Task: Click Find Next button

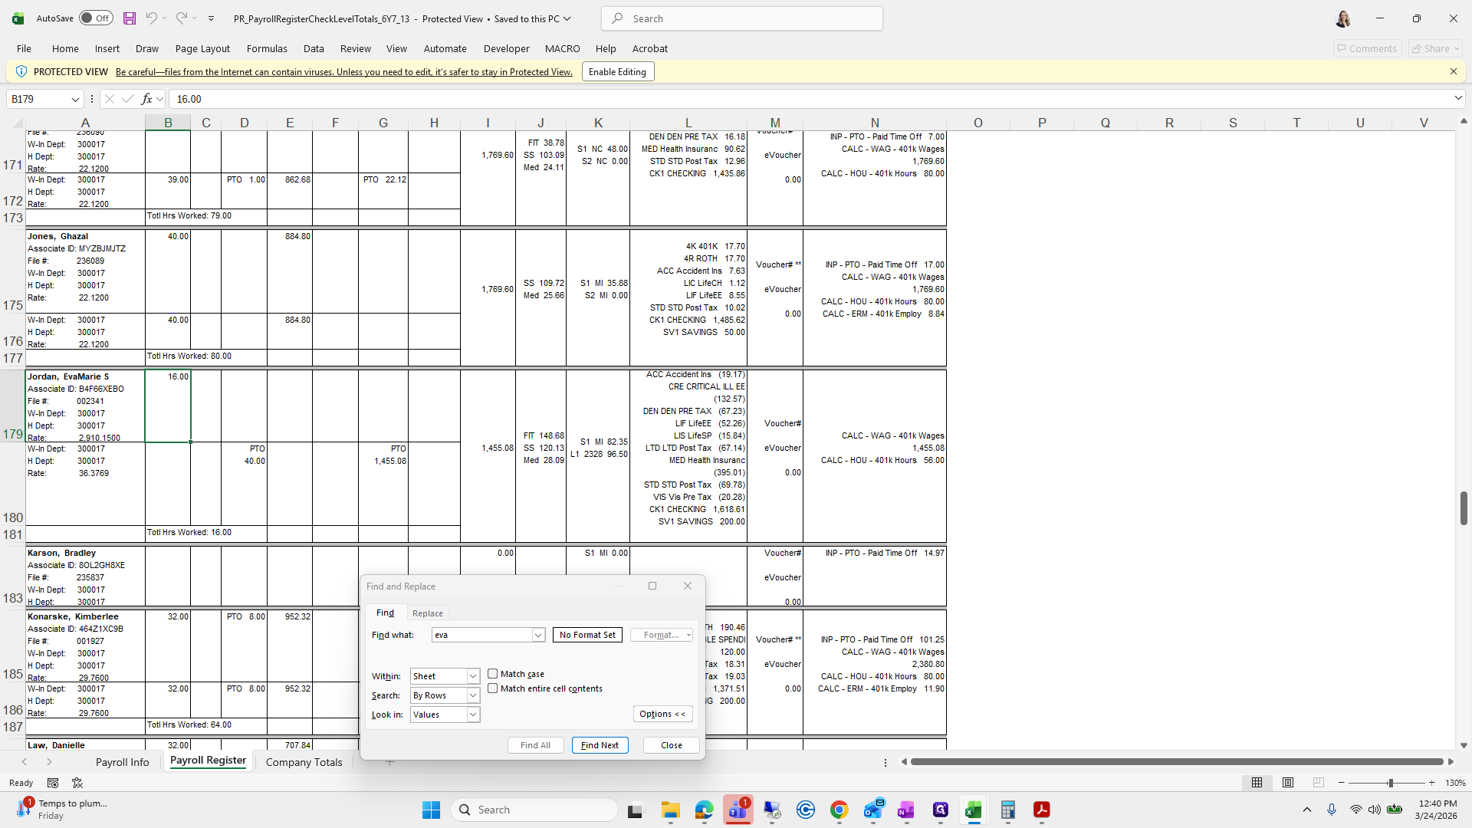Action: [600, 745]
